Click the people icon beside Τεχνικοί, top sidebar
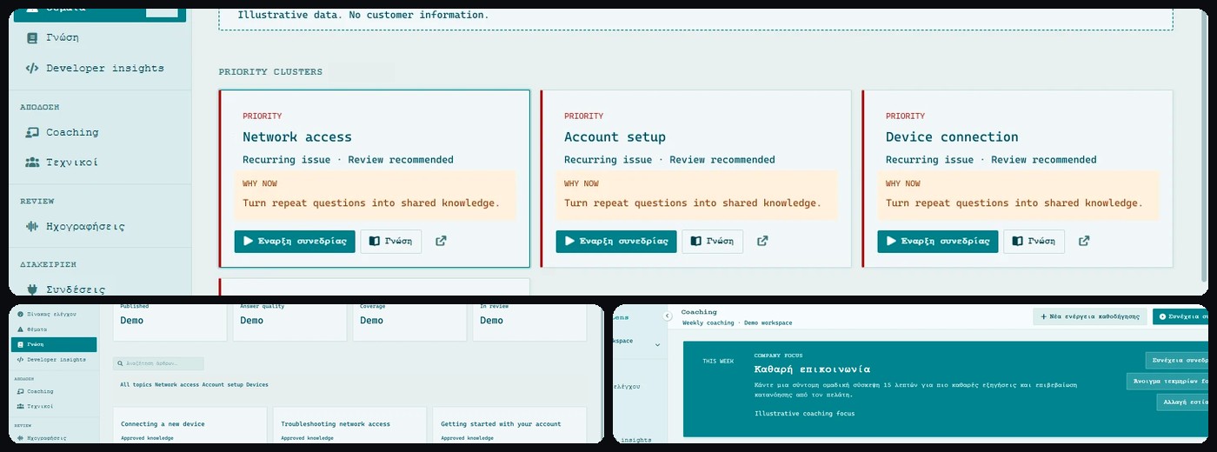The height and width of the screenshot is (452, 1217). (x=32, y=163)
